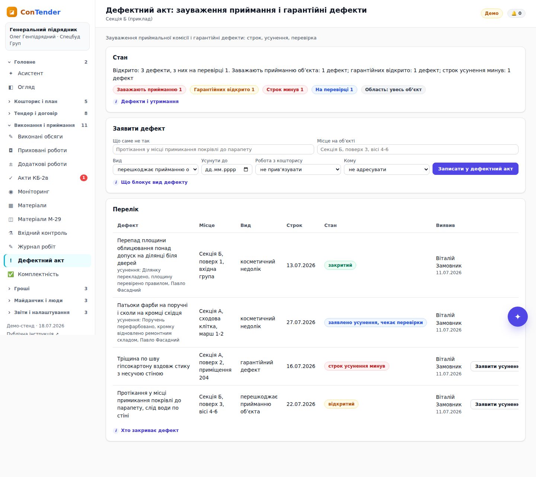Click the Зaважають прийманню 1 badge
Image resolution: width=536 pixels, height=477 pixels.
[149, 90]
